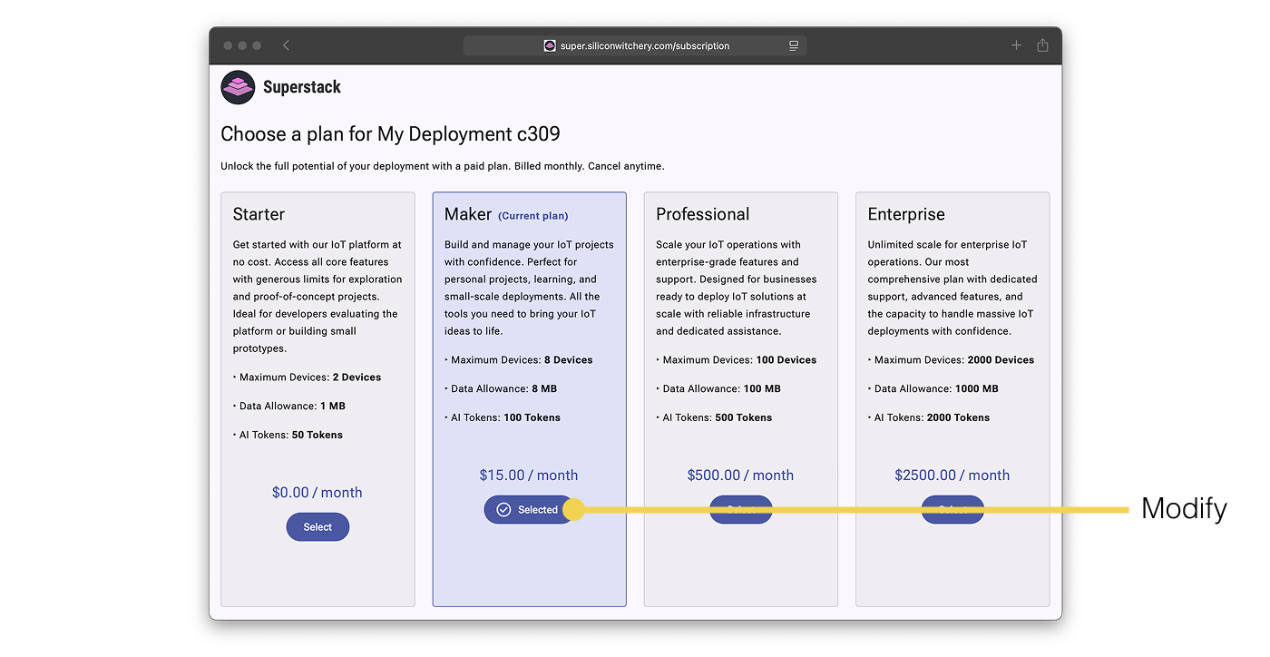Click the Professional plan card title
This screenshot has width=1270, height=657.
(x=702, y=214)
